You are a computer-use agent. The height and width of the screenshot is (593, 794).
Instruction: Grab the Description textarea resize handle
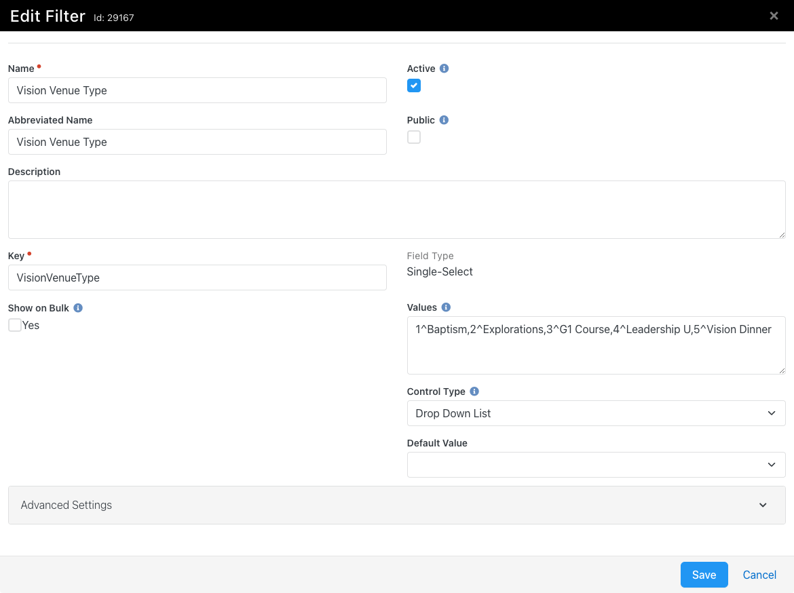click(x=782, y=235)
